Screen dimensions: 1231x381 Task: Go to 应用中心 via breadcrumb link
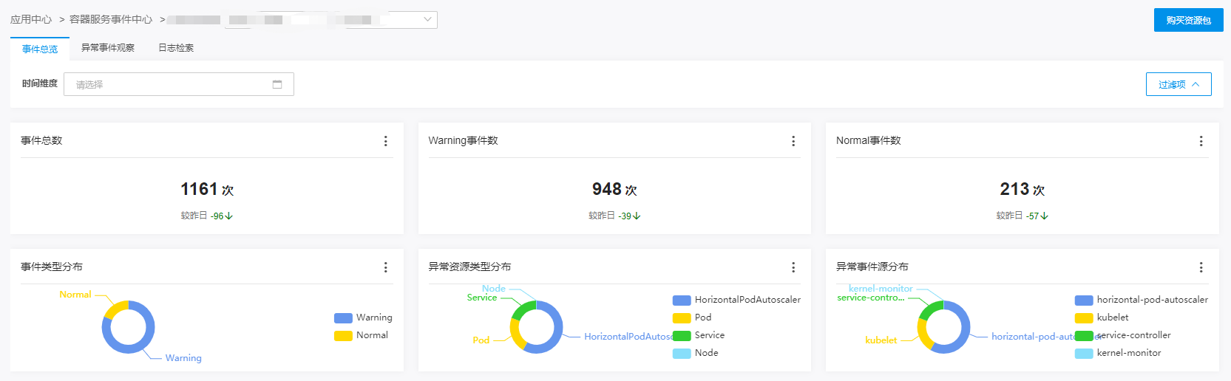(x=31, y=20)
